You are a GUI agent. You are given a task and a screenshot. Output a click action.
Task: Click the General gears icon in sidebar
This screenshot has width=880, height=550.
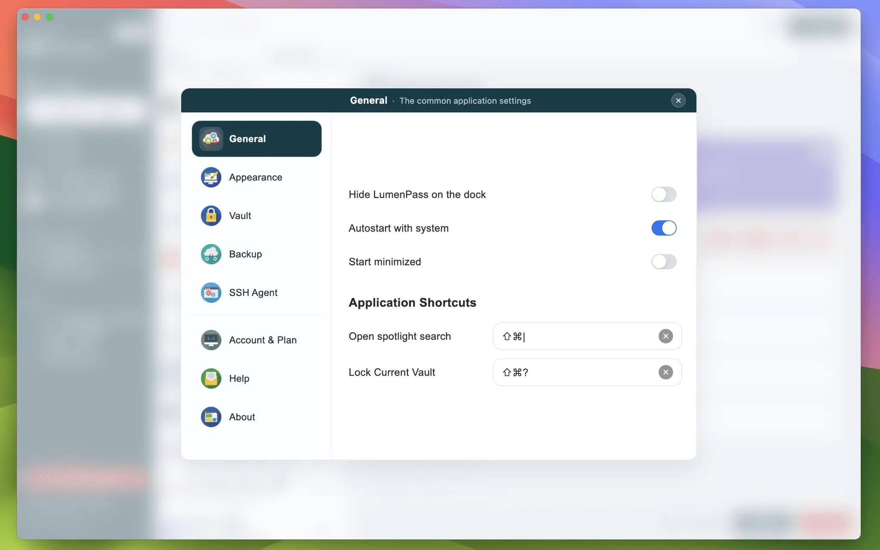(211, 139)
